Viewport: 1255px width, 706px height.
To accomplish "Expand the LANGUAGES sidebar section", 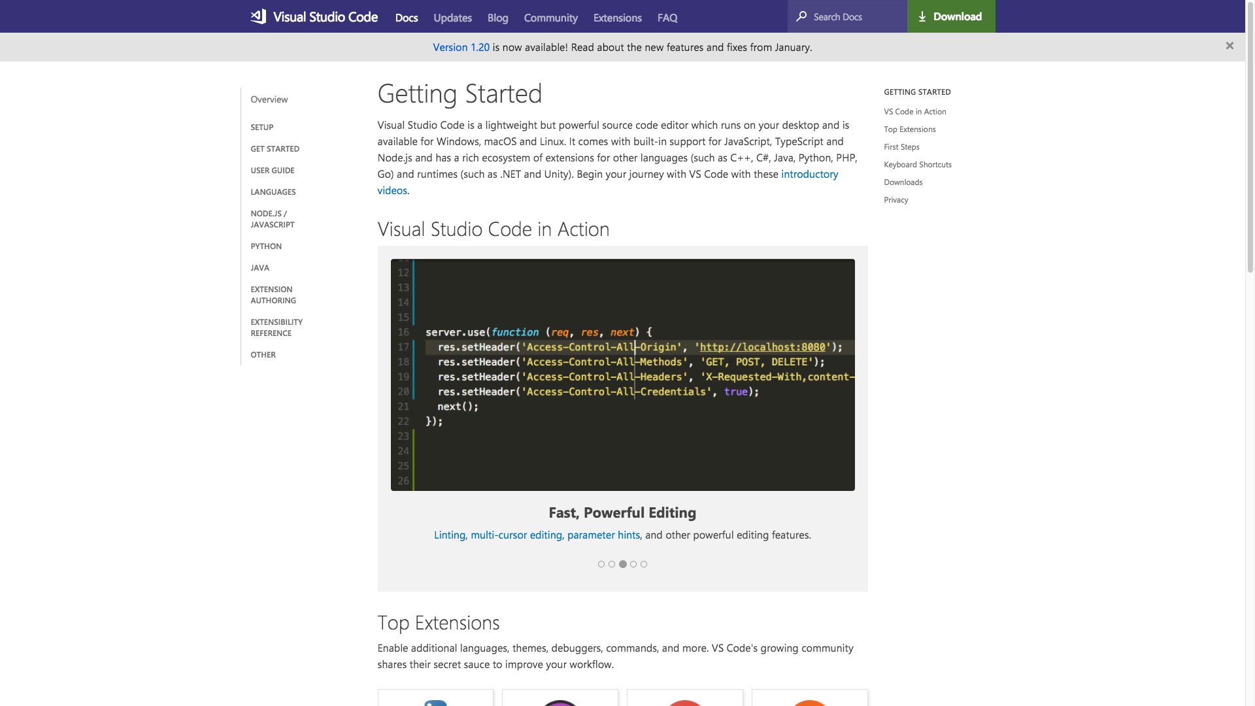I will pyautogui.click(x=273, y=192).
